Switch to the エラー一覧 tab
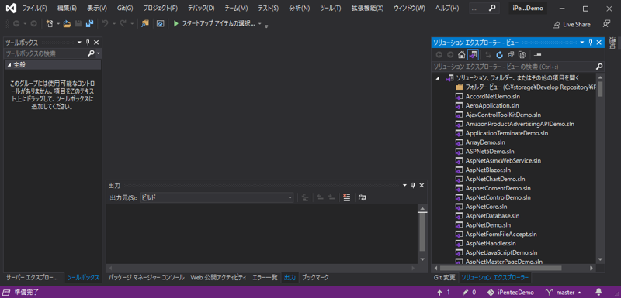The height and width of the screenshot is (298, 621). tap(265, 277)
